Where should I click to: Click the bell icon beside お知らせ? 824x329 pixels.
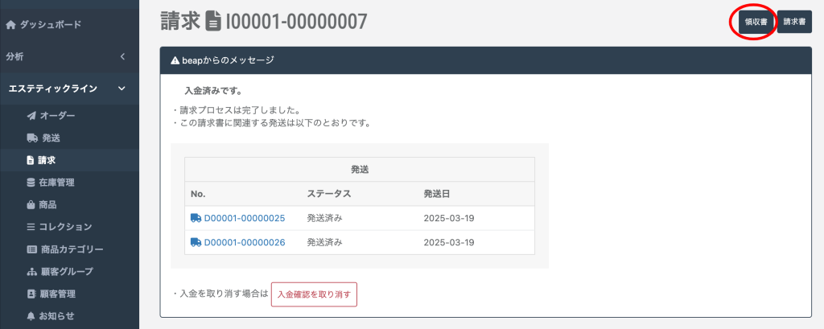point(31,316)
